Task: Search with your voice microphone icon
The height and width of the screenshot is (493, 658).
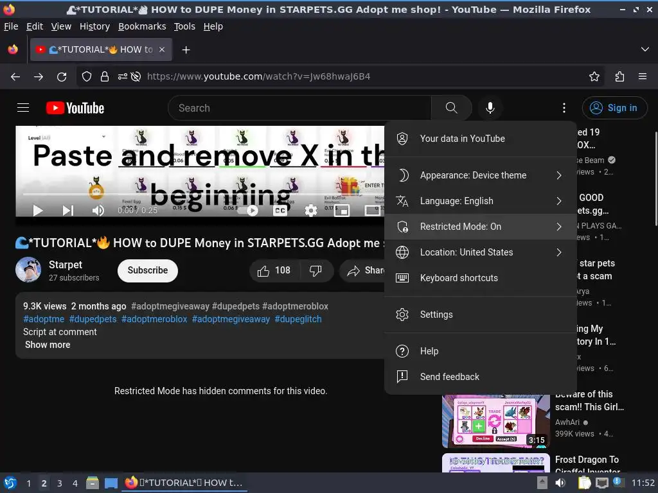Action: tap(490, 108)
